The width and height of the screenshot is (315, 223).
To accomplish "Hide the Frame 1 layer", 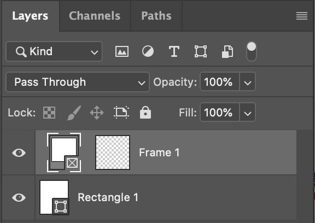I will 19,152.
